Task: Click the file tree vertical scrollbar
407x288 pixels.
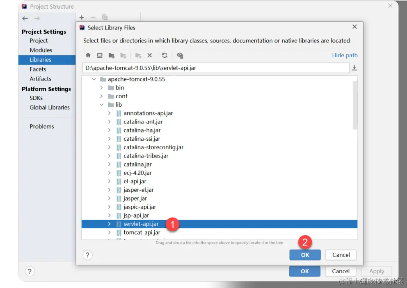Action: tap(355, 105)
